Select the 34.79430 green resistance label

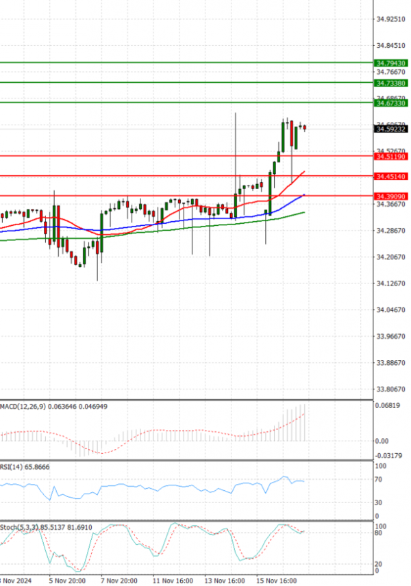[390, 63]
